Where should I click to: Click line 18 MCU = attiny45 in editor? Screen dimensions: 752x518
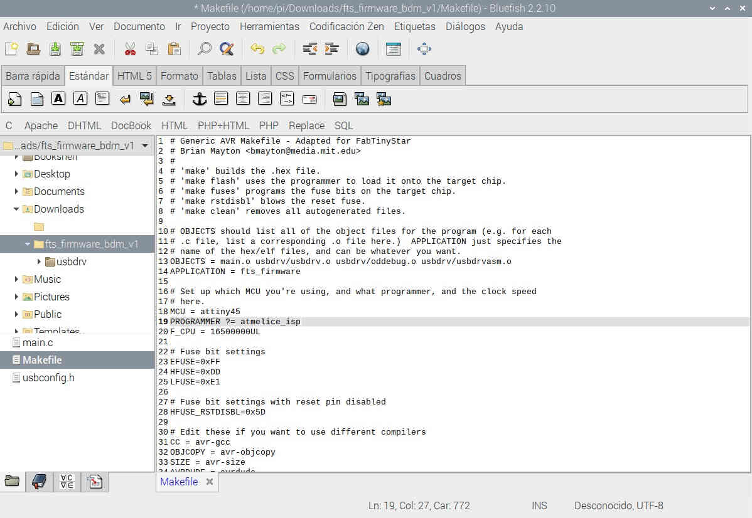tap(205, 312)
